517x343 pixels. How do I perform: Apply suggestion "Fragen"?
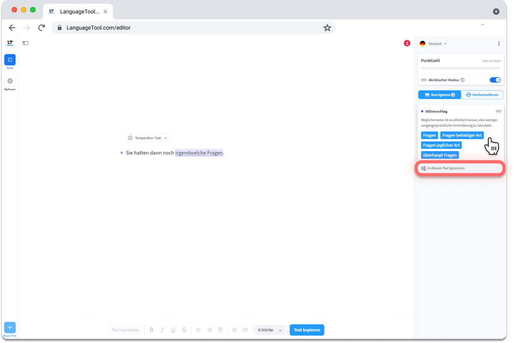(x=429, y=135)
